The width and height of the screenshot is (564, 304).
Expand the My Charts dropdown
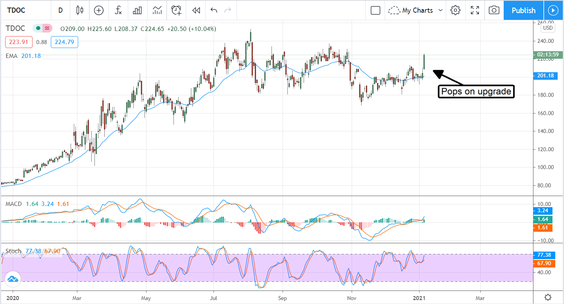coord(416,10)
